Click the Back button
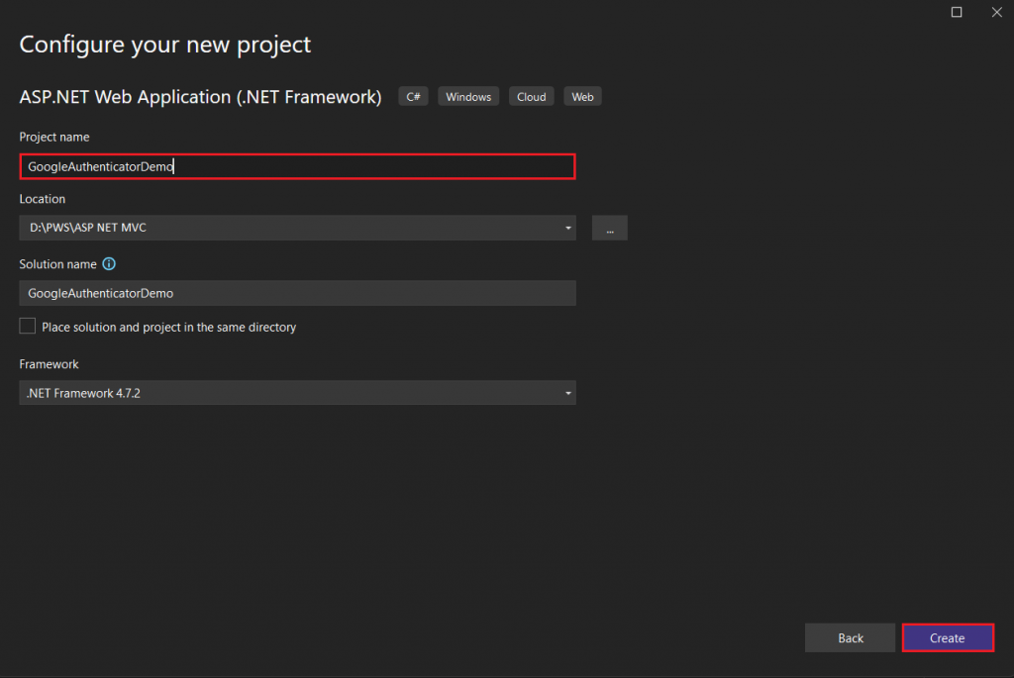Screen dimensions: 1014x678 coord(850,637)
